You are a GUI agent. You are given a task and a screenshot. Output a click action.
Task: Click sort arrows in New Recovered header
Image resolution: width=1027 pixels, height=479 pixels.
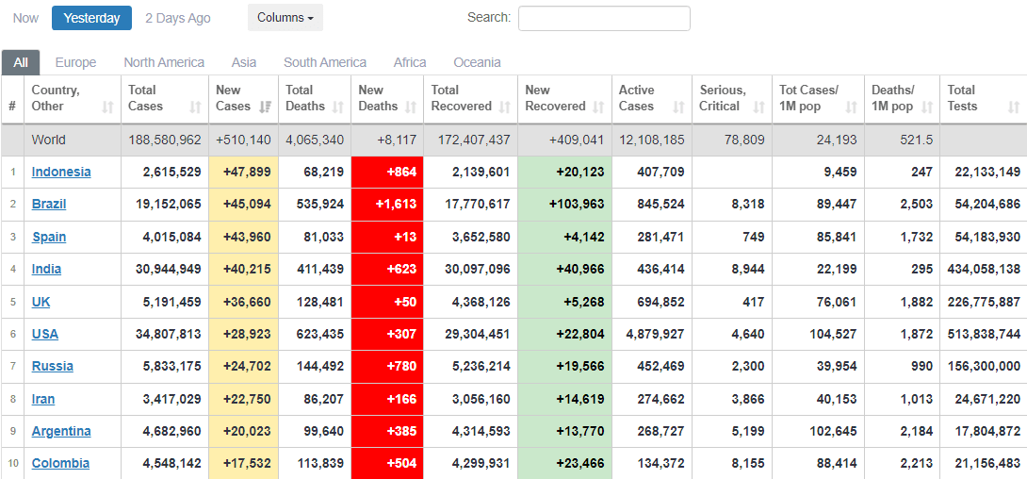(599, 107)
